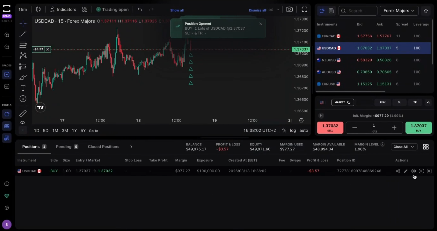
Task: Open the Forex Majors dropdown
Action: click(399, 11)
